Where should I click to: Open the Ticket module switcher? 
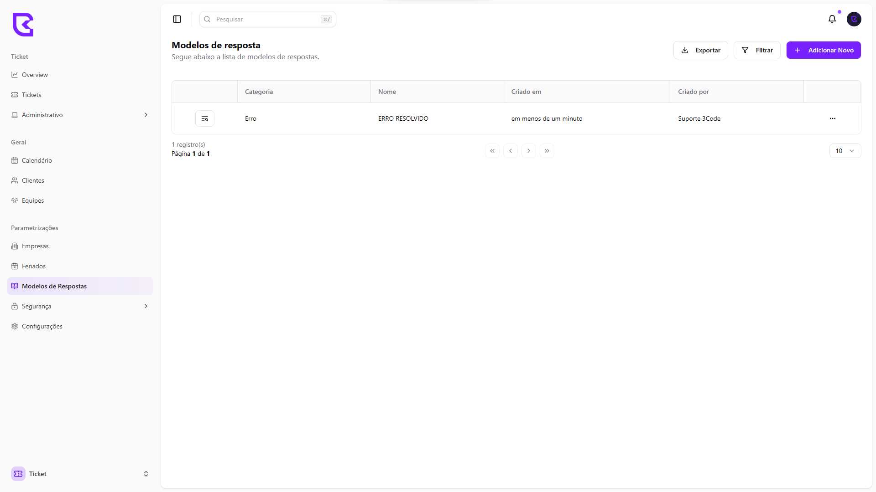tap(80, 474)
